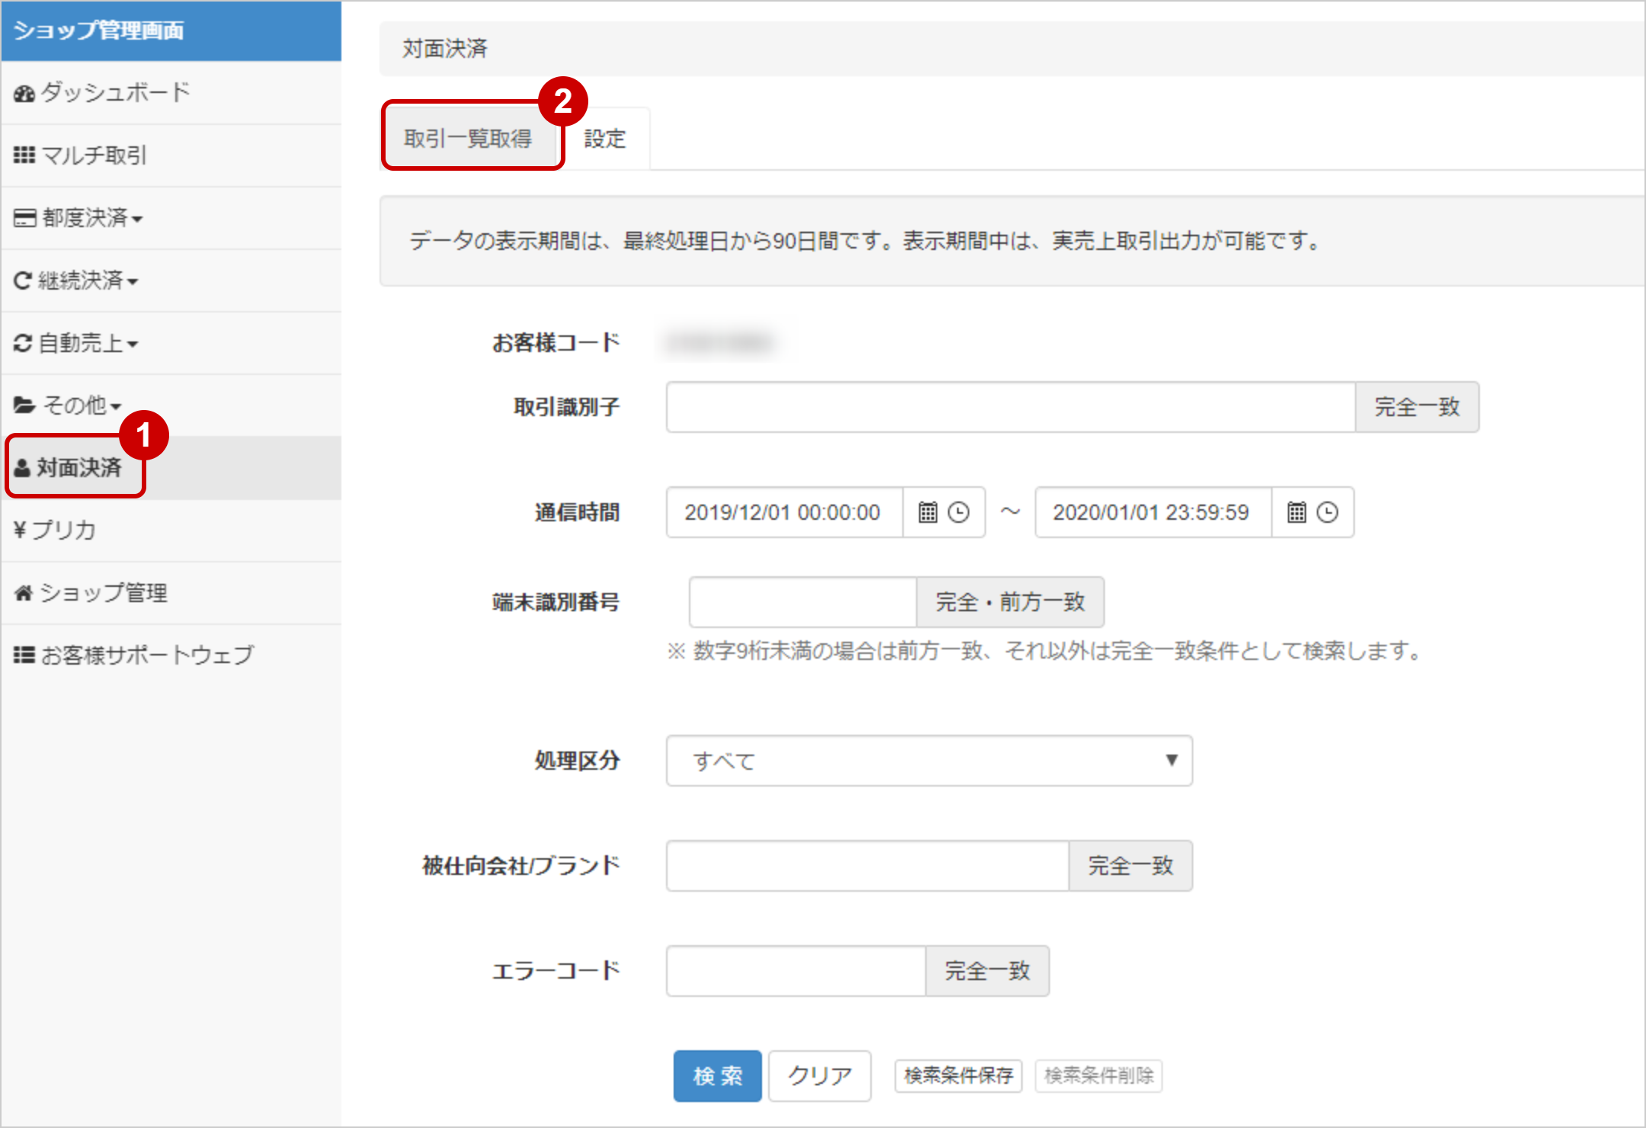
Task: Click 完全一致 next to エラーコード
Action: tap(987, 971)
